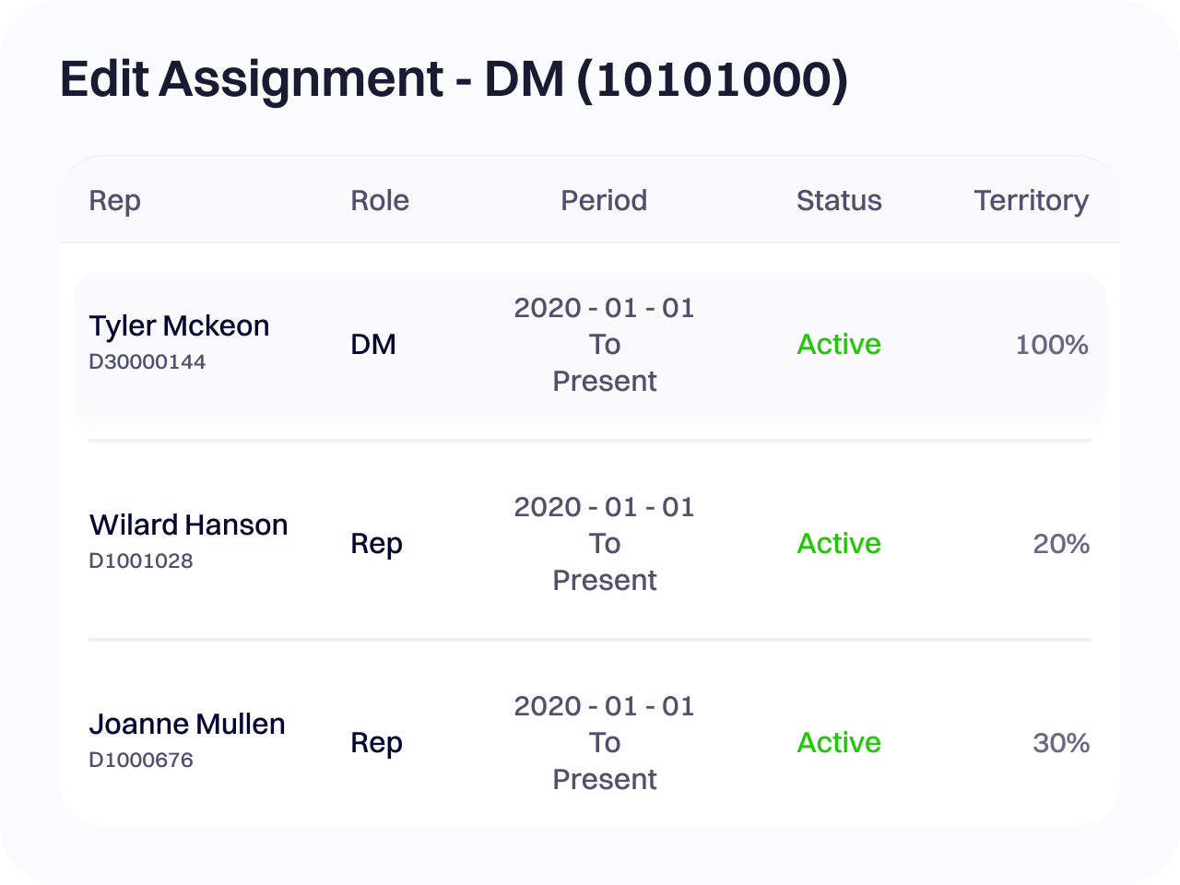Click the Status column header
Viewport: 1180px width, 885px height.
[839, 201]
